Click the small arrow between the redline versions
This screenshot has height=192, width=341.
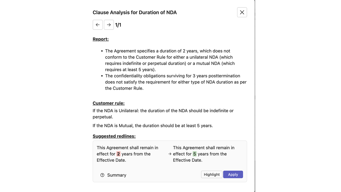[x=170, y=154]
